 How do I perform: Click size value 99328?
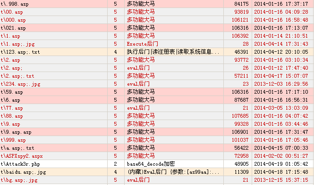(241, 124)
